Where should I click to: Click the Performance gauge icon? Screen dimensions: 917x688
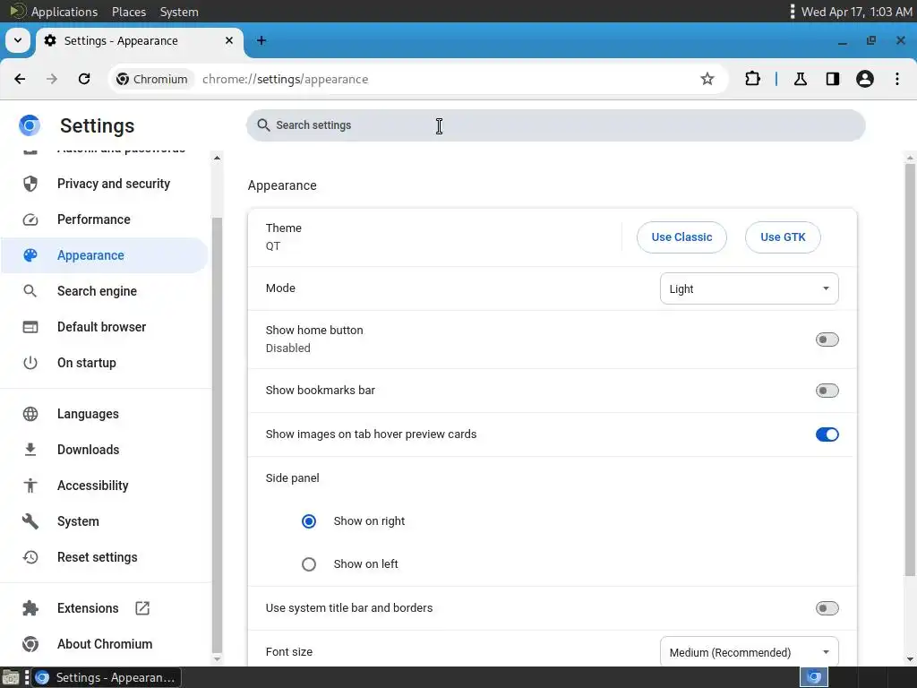coord(30,219)
